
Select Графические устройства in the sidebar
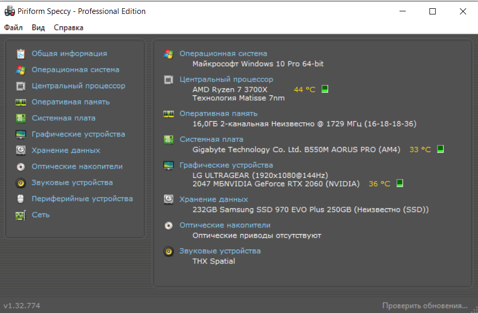[x=78, y=134]
